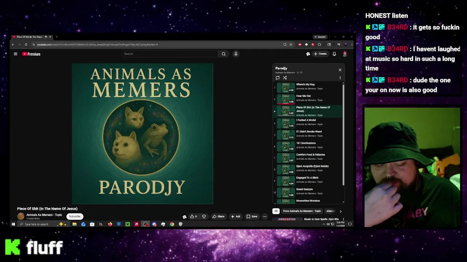Play Where's My Hug from playlist
Image resolution: width=467 pixels, height=262 pixels.
[x=308, y=87]
